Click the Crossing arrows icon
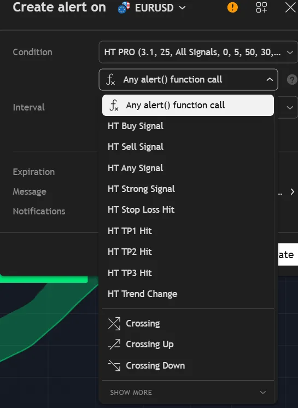Viewport: 298px width, 408px height. [x=114, y=323]
